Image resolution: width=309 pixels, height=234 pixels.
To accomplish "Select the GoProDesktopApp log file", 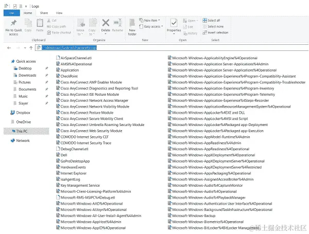I will pyautogui.click(x=73, y=161).
